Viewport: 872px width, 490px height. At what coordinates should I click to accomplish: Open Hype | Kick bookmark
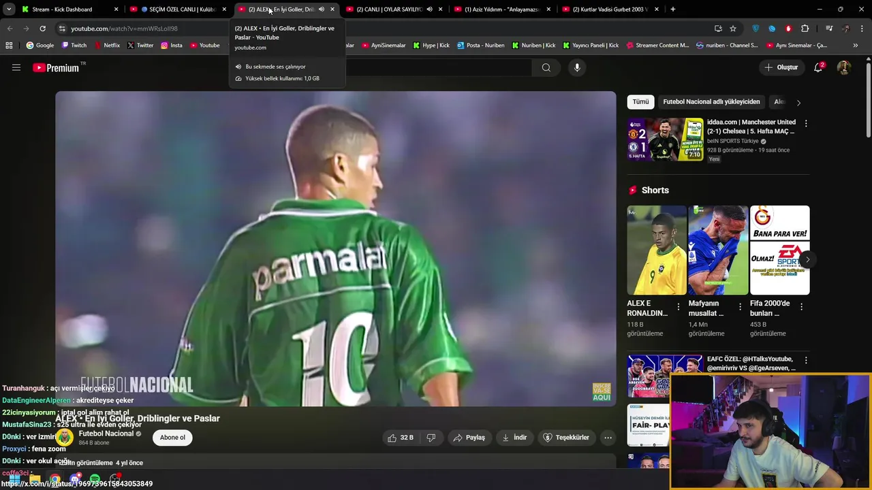pyautogui.click(x=431, y=46)
